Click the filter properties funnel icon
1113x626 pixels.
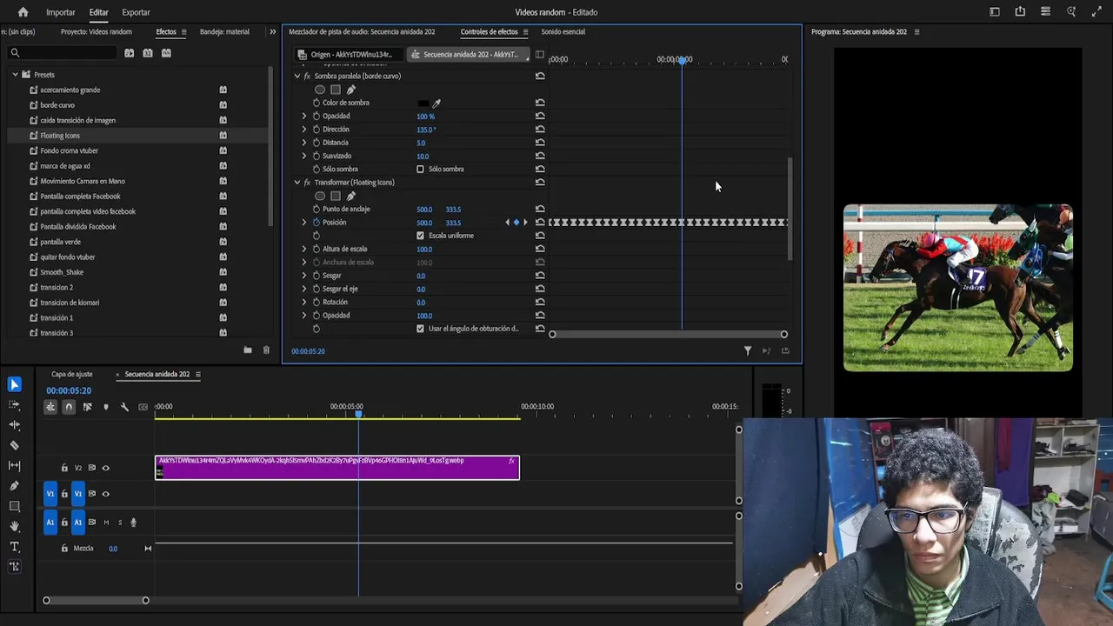coord(747,350)
